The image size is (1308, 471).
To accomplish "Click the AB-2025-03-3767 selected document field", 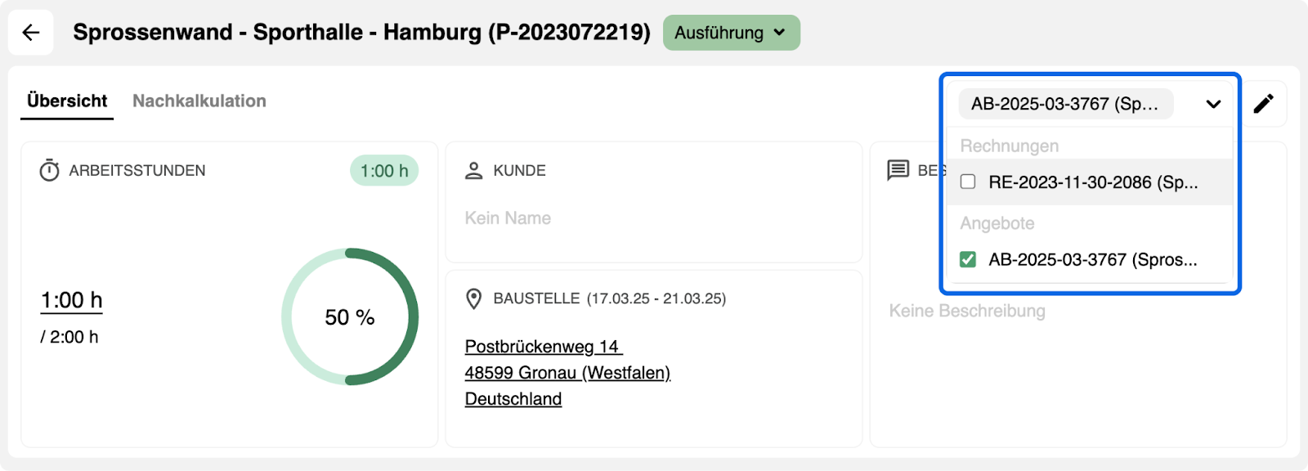I will (x=1065, y=104).
